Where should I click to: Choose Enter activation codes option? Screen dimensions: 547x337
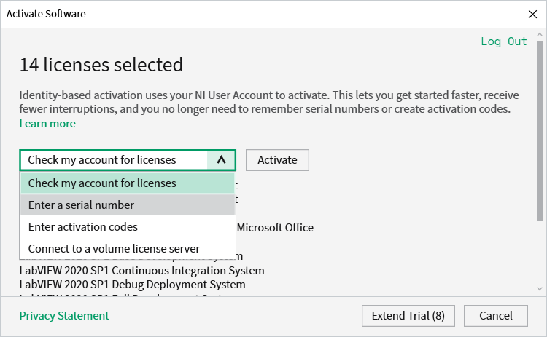click(128, 227)
